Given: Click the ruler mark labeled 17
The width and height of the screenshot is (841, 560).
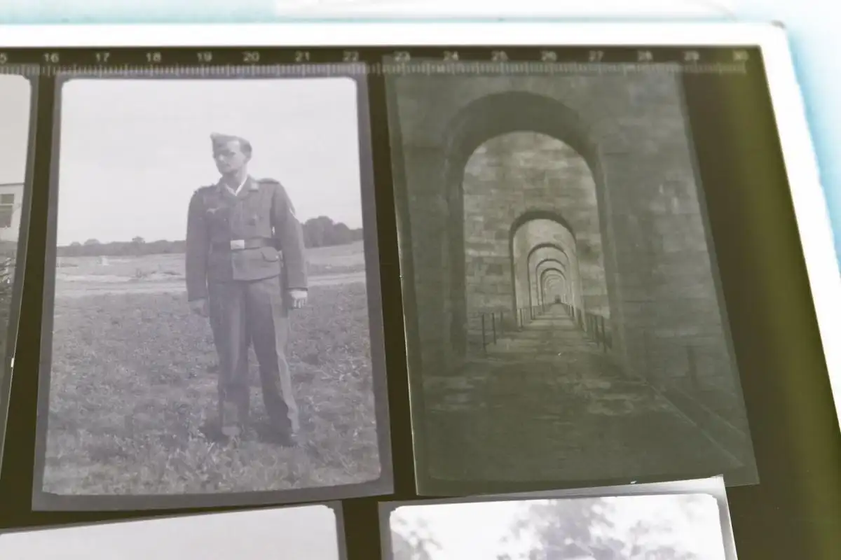Looking at the screenshot, I should tap(102, 57).
